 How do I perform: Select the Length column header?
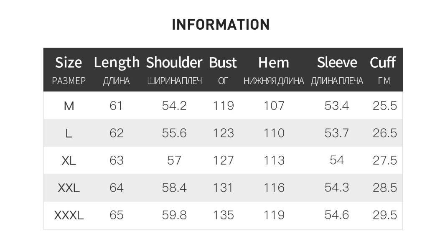pyautogui.click(x=117, y=63)
